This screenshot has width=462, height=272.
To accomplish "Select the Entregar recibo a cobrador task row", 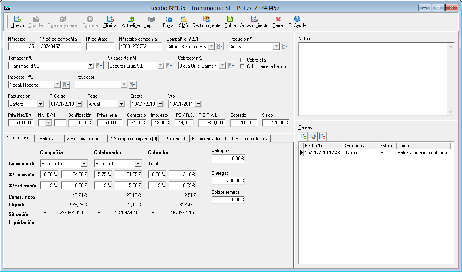I will point(423,153).
